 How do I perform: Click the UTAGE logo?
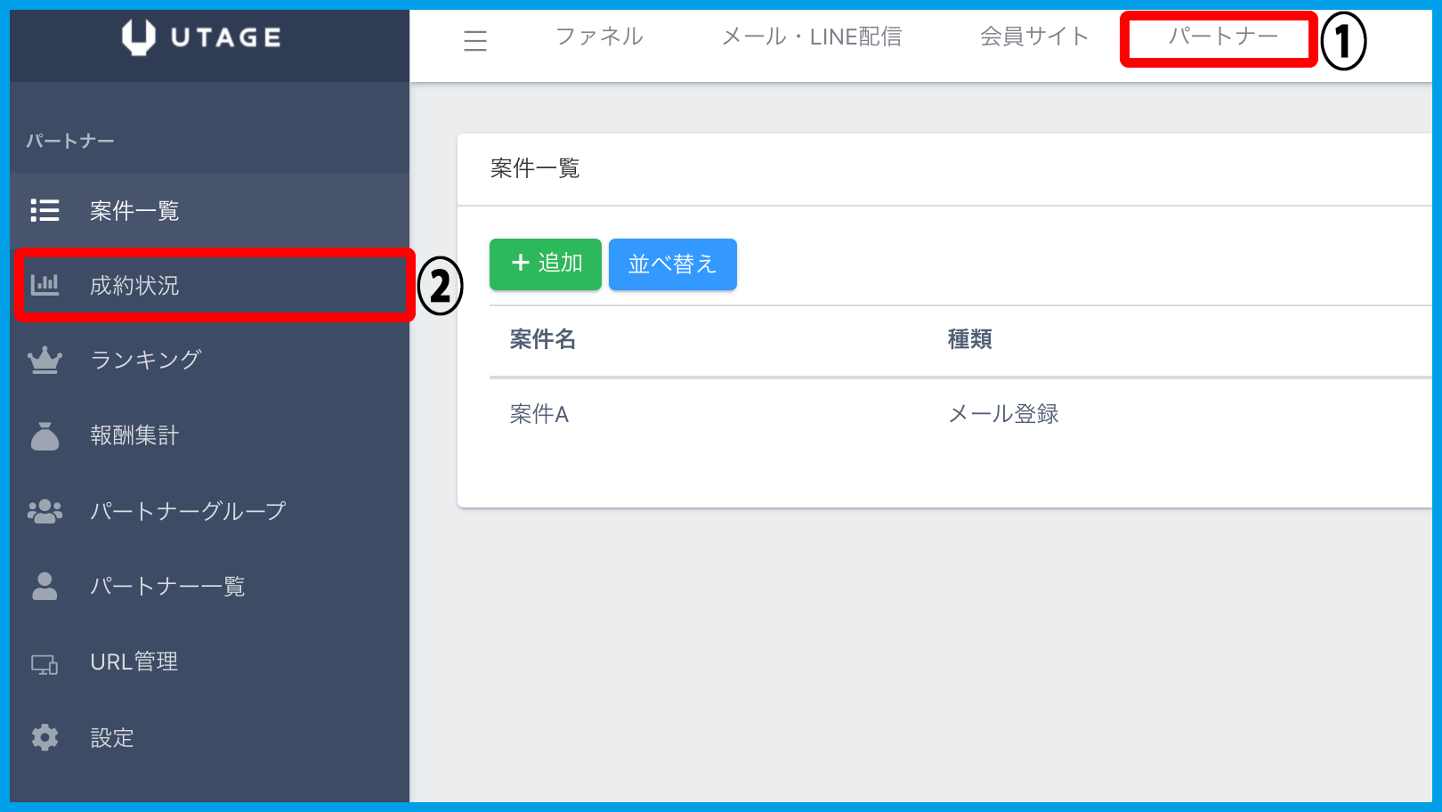click(202, 37)
